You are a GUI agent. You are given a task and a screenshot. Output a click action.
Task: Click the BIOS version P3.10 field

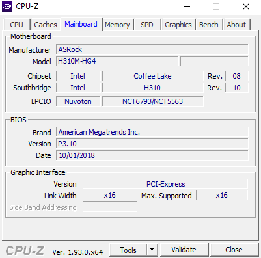152,144
